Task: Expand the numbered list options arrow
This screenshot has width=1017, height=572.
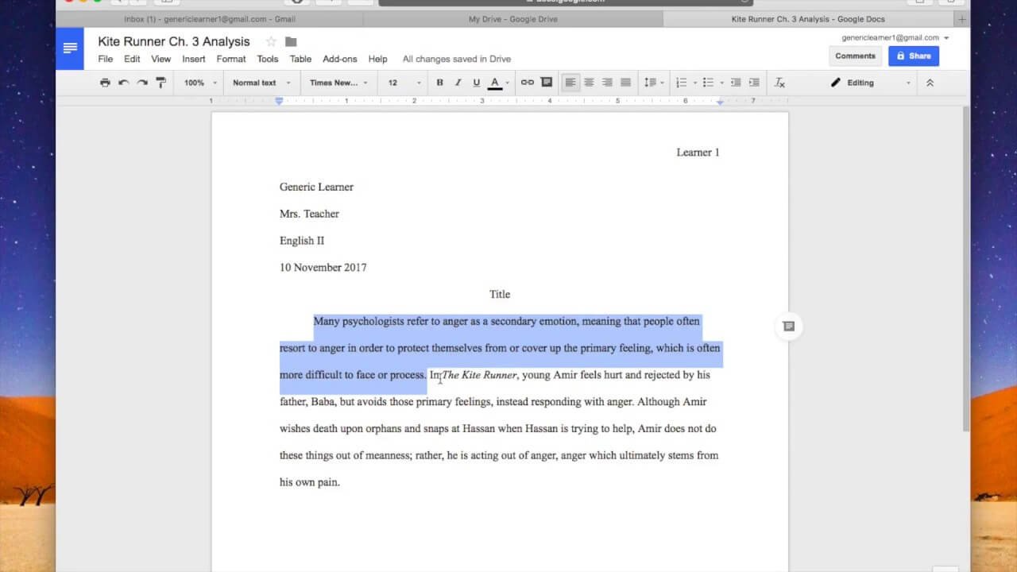Action: tap(694, 83)
